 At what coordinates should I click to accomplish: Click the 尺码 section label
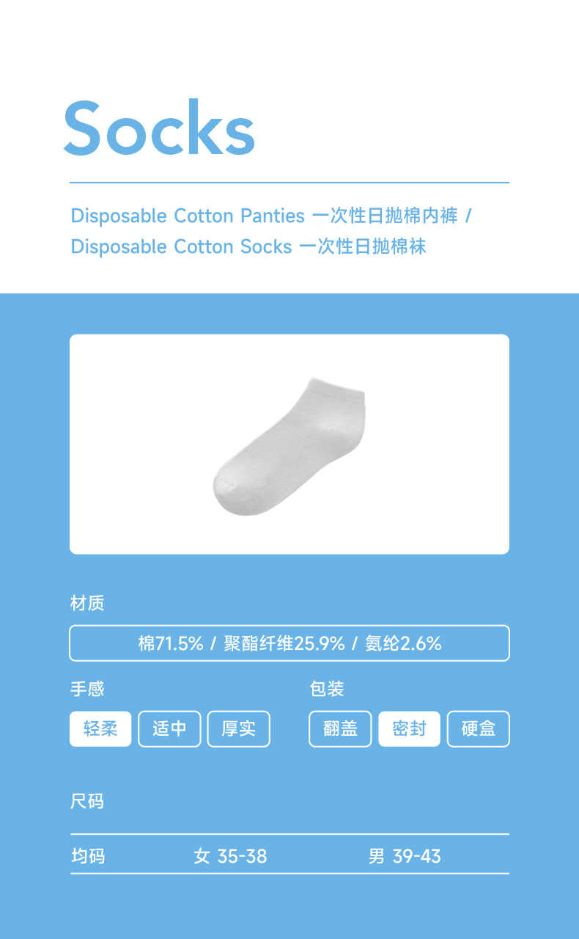click(87, 801)
